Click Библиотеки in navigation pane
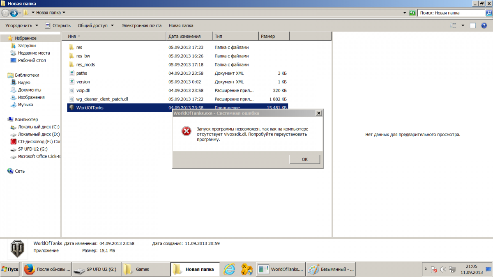493x277 pixels. click(27, 75)
